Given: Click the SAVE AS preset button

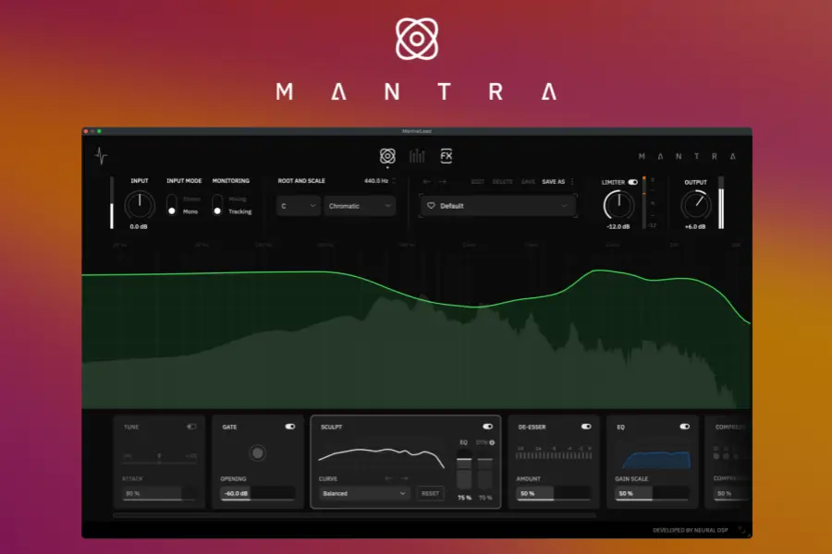Looking at the screenshot, I should (552, 183).
